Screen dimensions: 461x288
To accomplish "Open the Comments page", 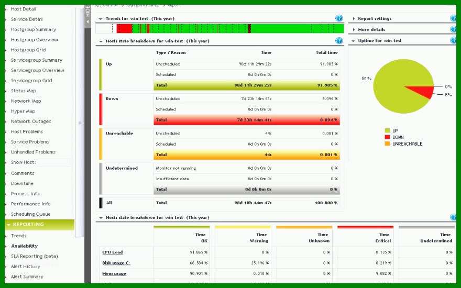I will coord(23,173).
